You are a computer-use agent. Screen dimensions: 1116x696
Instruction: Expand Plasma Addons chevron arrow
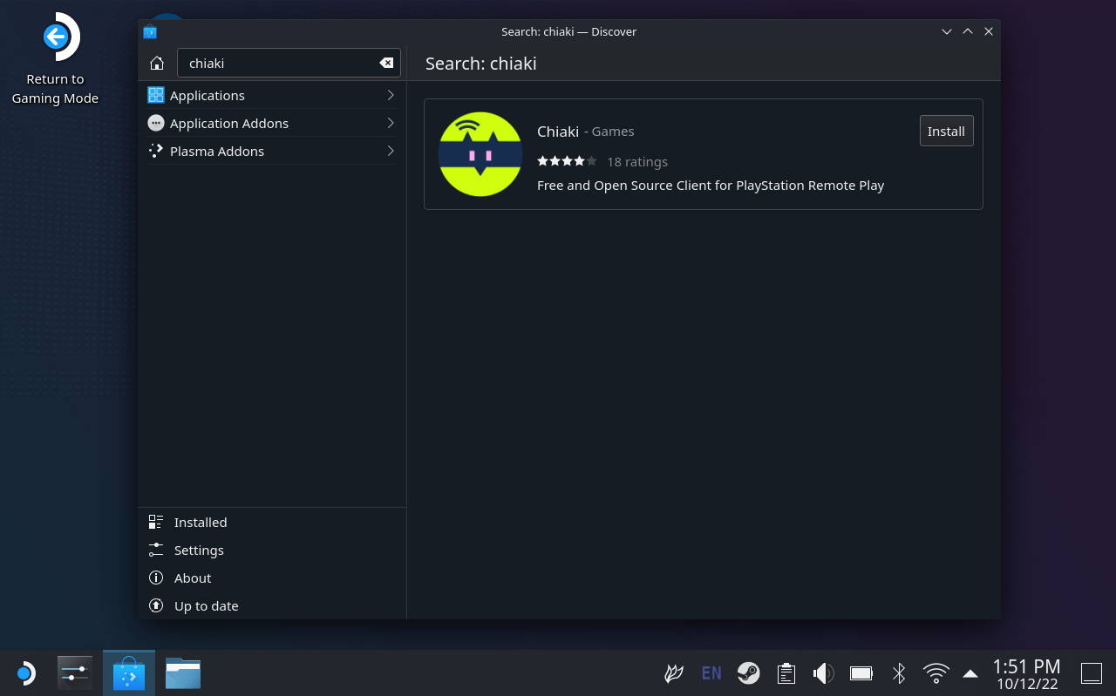coord(391,151)
